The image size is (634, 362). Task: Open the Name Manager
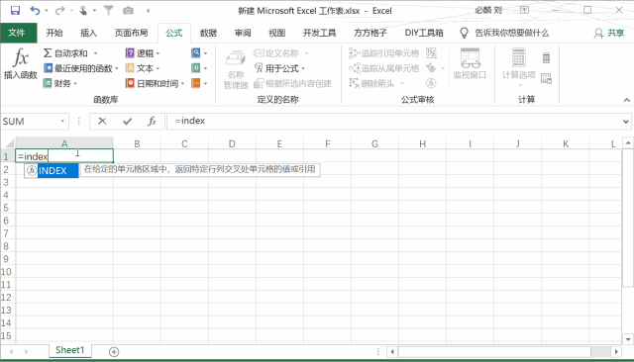[x=236, y=68]
